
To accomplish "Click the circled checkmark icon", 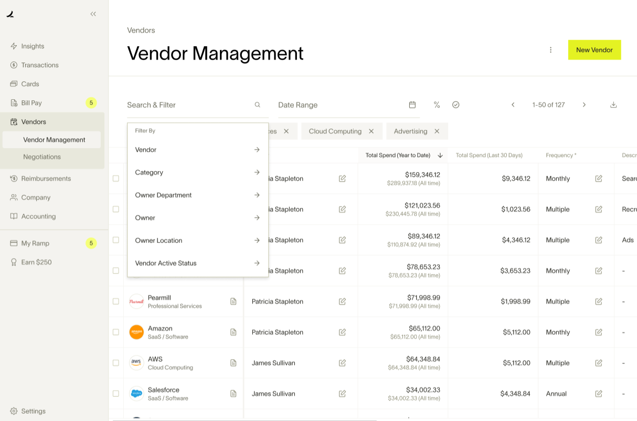I will pos(455,105).
